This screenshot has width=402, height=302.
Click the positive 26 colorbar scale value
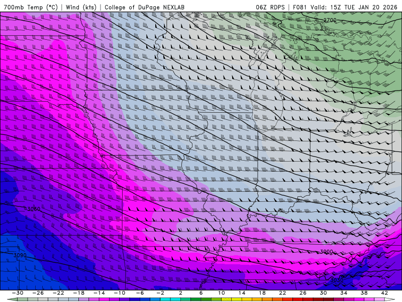tap(303, 293)
